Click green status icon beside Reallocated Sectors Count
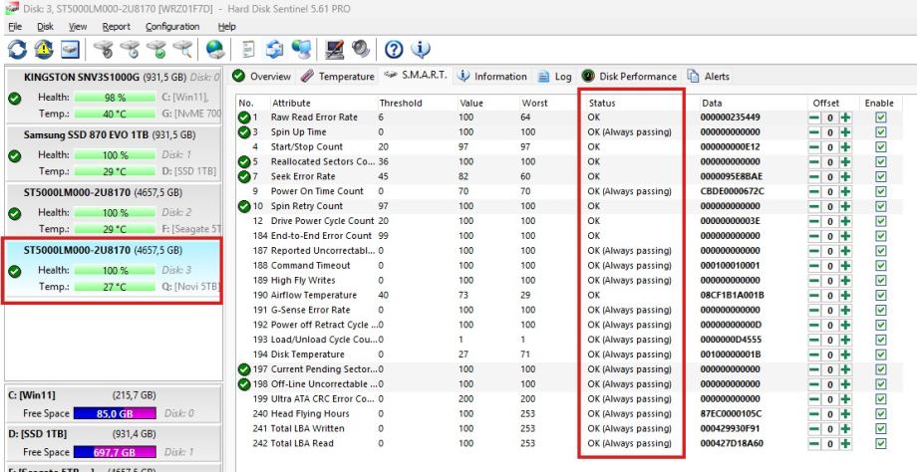 click(244, 161)
